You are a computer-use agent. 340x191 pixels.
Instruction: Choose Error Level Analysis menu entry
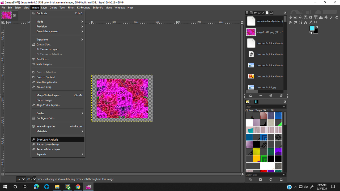pyautogui.click(x=58, y=140)
